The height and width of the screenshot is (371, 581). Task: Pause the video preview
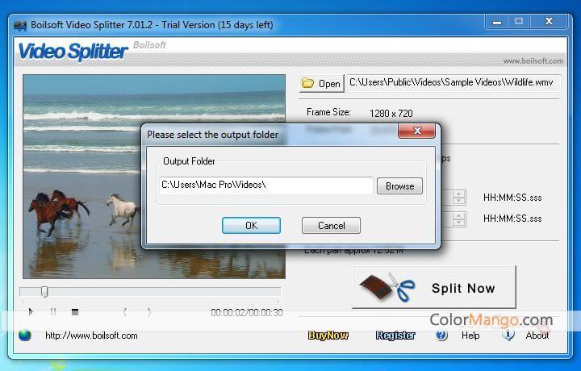click(53, 311)
